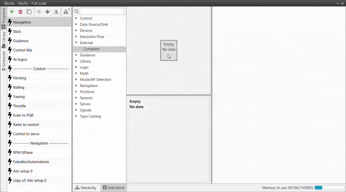
Task: Click the search magnifier icon
Action: 76,11
